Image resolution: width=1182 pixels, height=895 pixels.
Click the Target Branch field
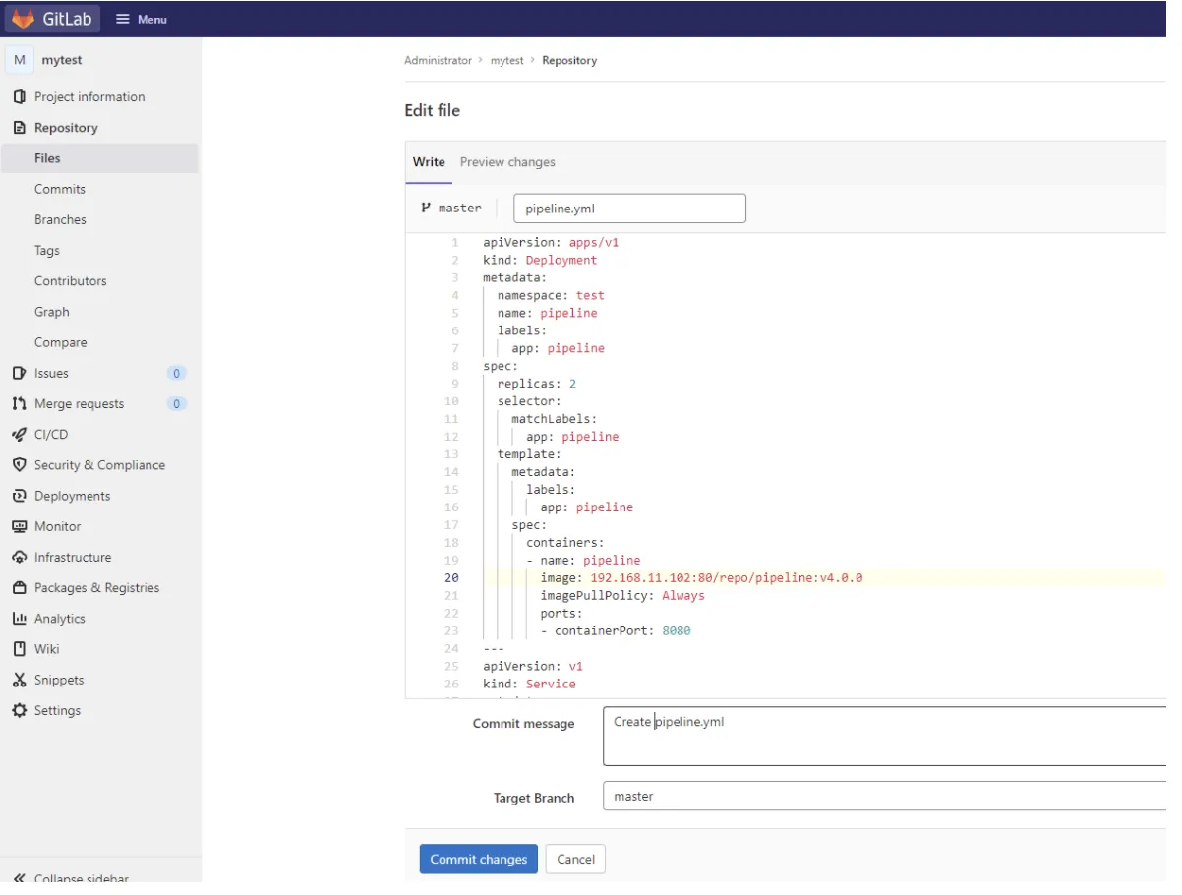(887, 796)
